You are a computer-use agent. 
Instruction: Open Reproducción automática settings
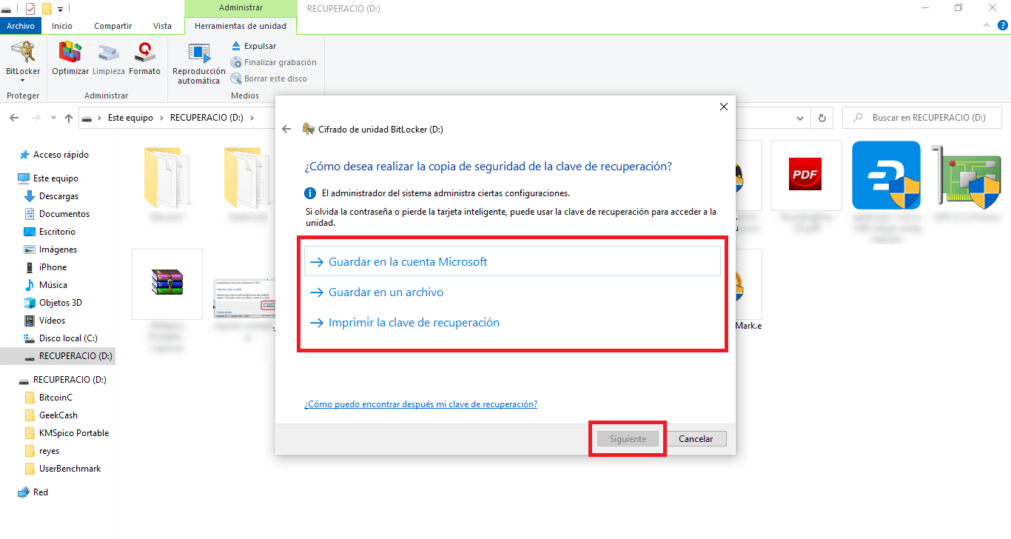(199, 64)
